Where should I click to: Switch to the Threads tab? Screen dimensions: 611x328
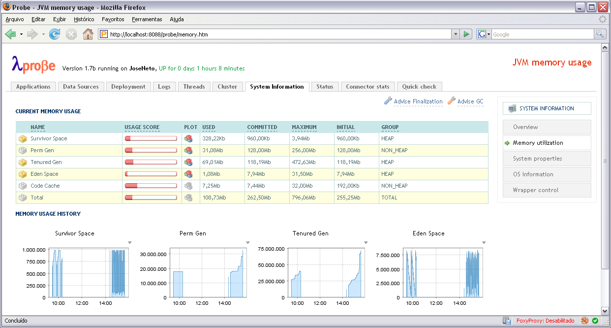(194, 87)
